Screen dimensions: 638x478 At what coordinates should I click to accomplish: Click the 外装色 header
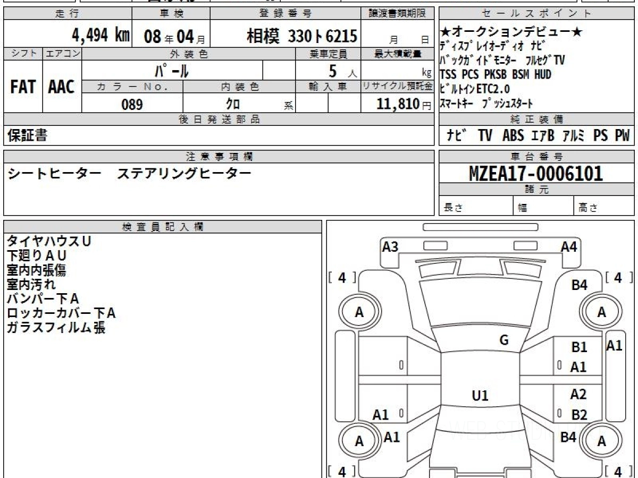click(x=189, y=54)
